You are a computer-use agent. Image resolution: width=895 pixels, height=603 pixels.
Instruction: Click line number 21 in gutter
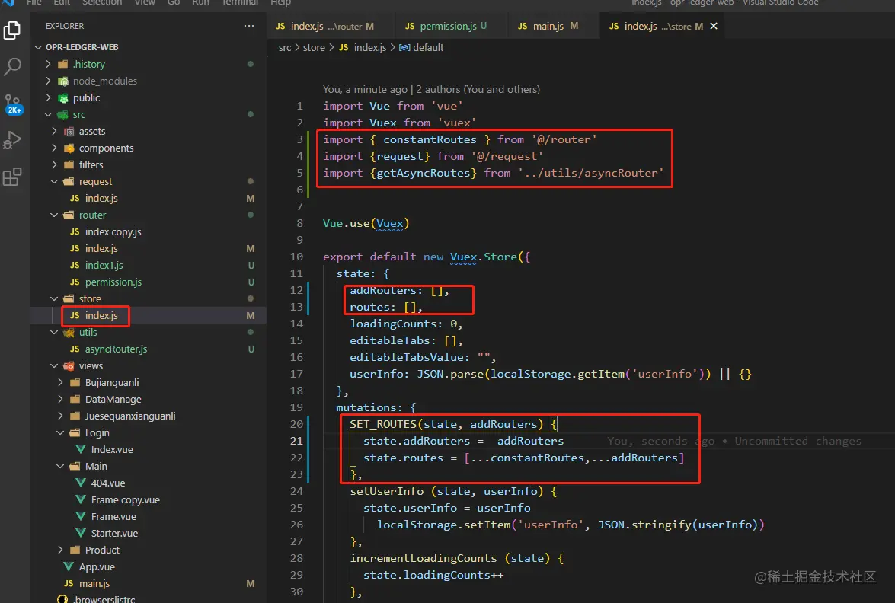click(296, 441)
